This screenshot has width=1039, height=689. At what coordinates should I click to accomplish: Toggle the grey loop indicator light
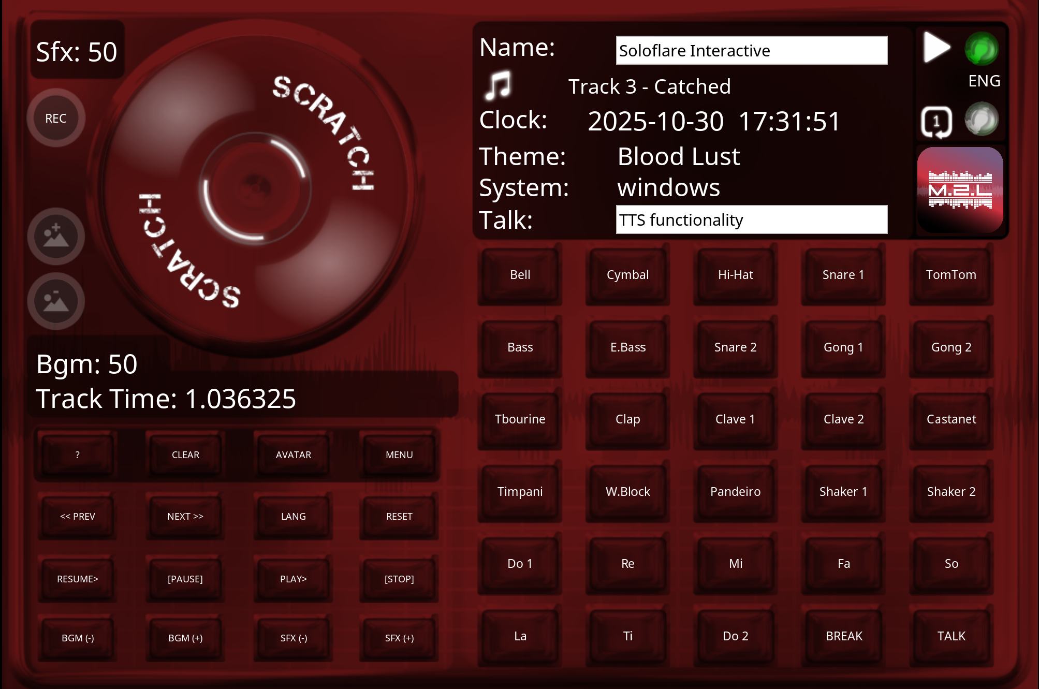point(982,120)
